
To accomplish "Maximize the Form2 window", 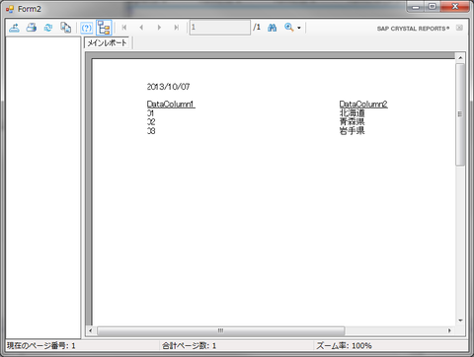I will [433, 7].
